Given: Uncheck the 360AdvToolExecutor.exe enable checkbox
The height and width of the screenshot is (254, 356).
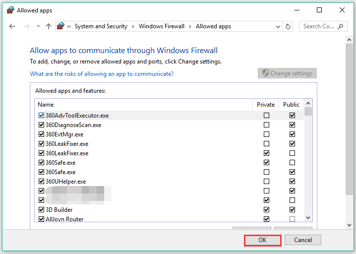Looking at the screenshot, I should point(41,116).
